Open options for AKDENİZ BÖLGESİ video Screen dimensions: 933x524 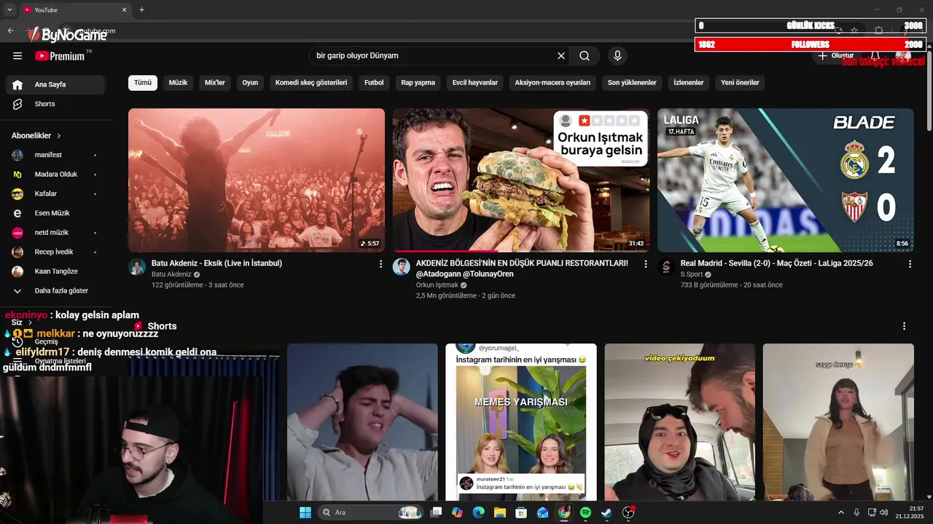click(645, 264)
